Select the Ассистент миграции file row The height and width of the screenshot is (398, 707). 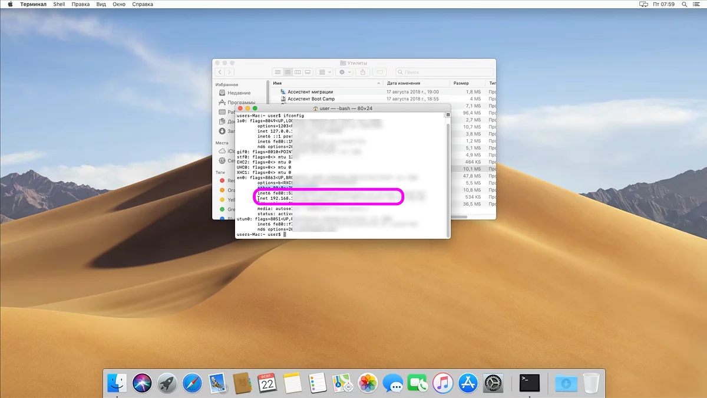coord(310,92)
